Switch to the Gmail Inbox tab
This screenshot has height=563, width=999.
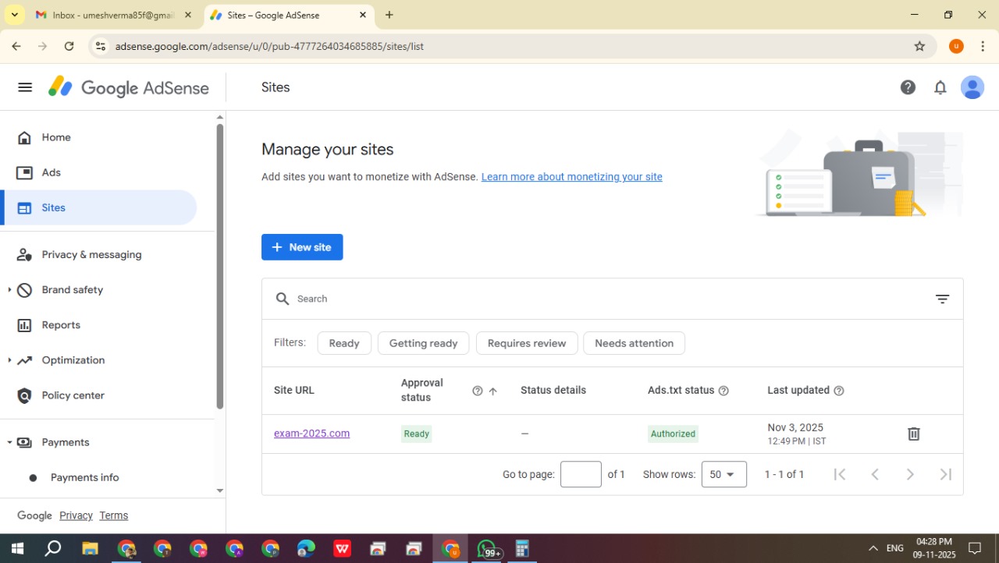pos(112,15)
